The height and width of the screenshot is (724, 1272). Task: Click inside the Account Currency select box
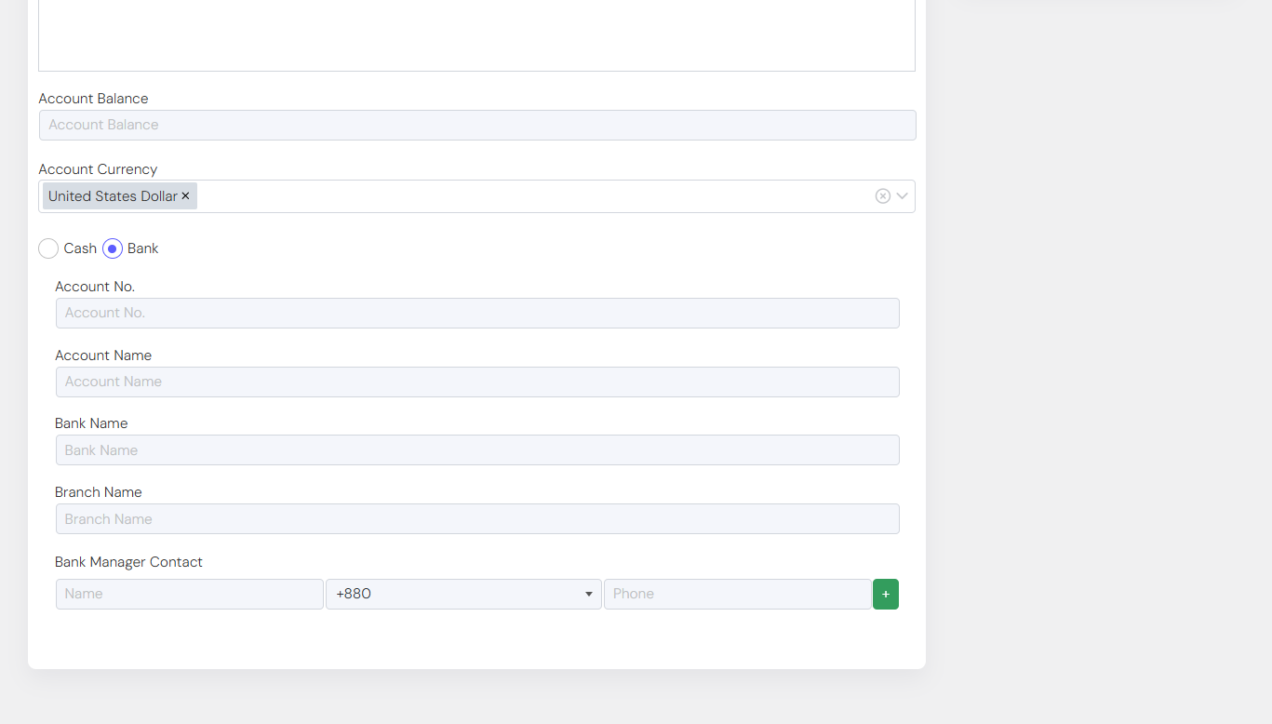[x=530, y=196]
